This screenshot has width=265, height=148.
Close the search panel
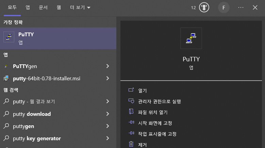click(255, 7)
